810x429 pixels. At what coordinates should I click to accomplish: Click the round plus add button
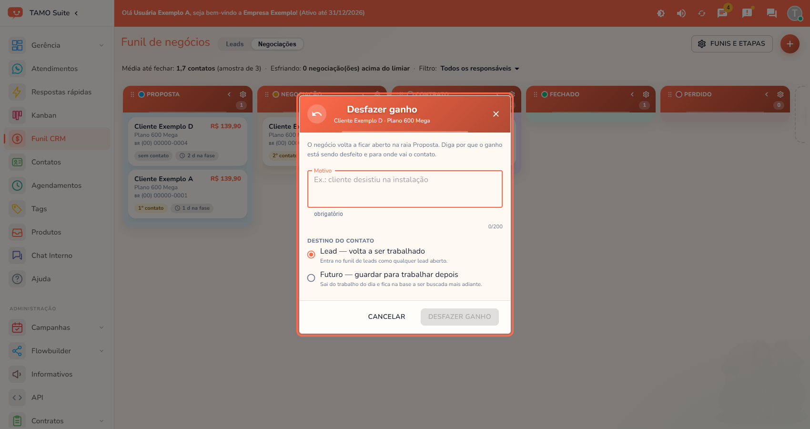790,44
